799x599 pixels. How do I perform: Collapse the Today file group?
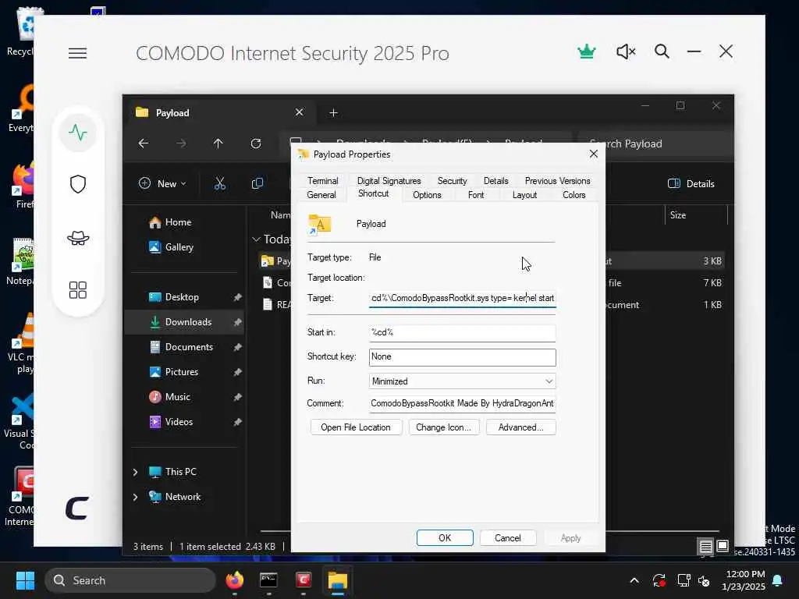coord(256,239)
